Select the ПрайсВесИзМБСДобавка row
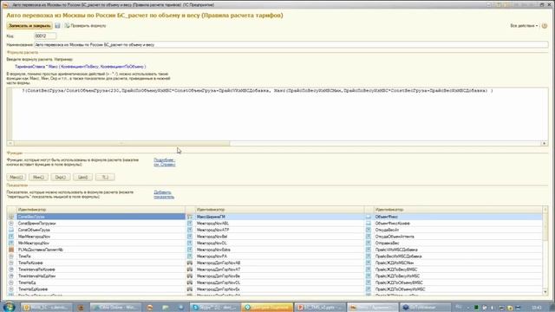Viewport: 555px width, 312px height. tap(458, 257)
